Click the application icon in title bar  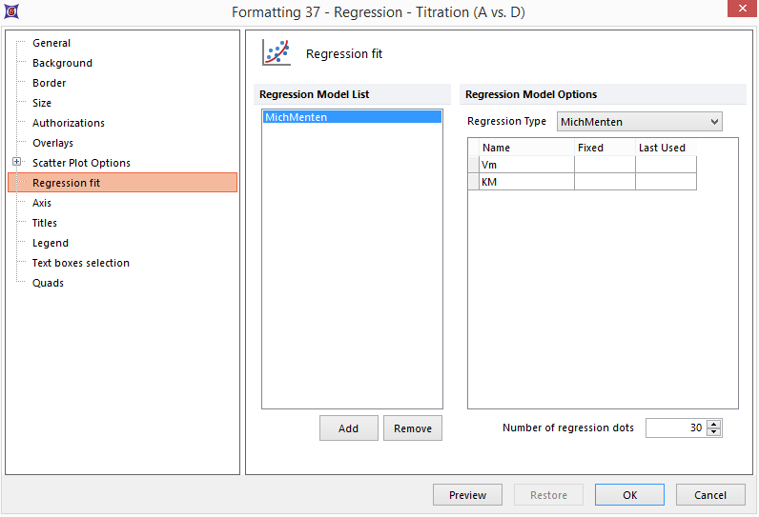coord(12,12)
